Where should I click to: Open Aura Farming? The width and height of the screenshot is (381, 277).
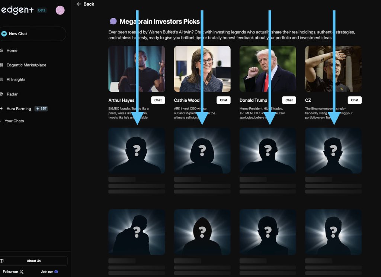[19, 109]
